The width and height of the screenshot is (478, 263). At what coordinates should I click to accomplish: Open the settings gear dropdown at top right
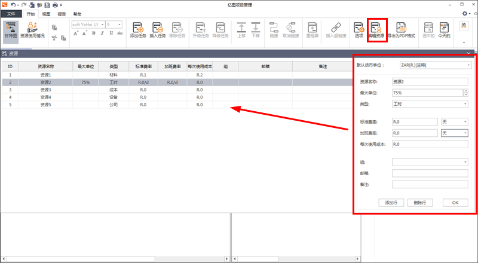click(467, 13)
